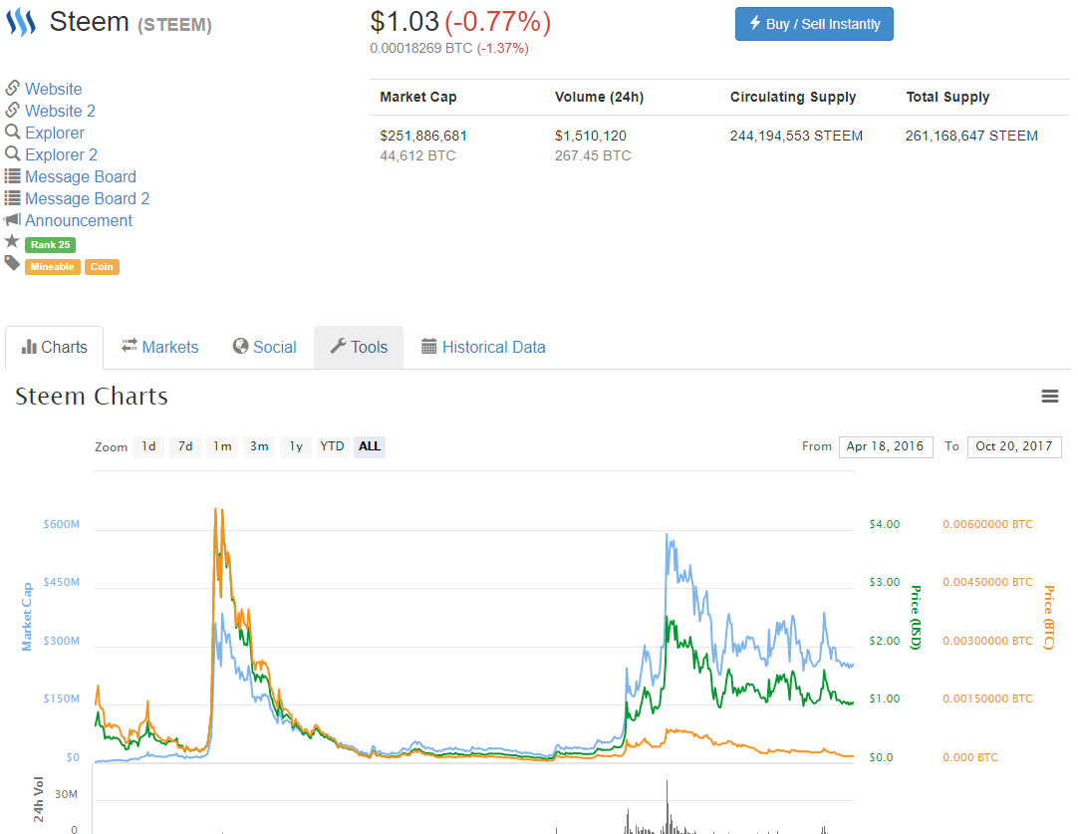
Task: Click the $600M axis tick label
Action: click(x=62, y=524)
